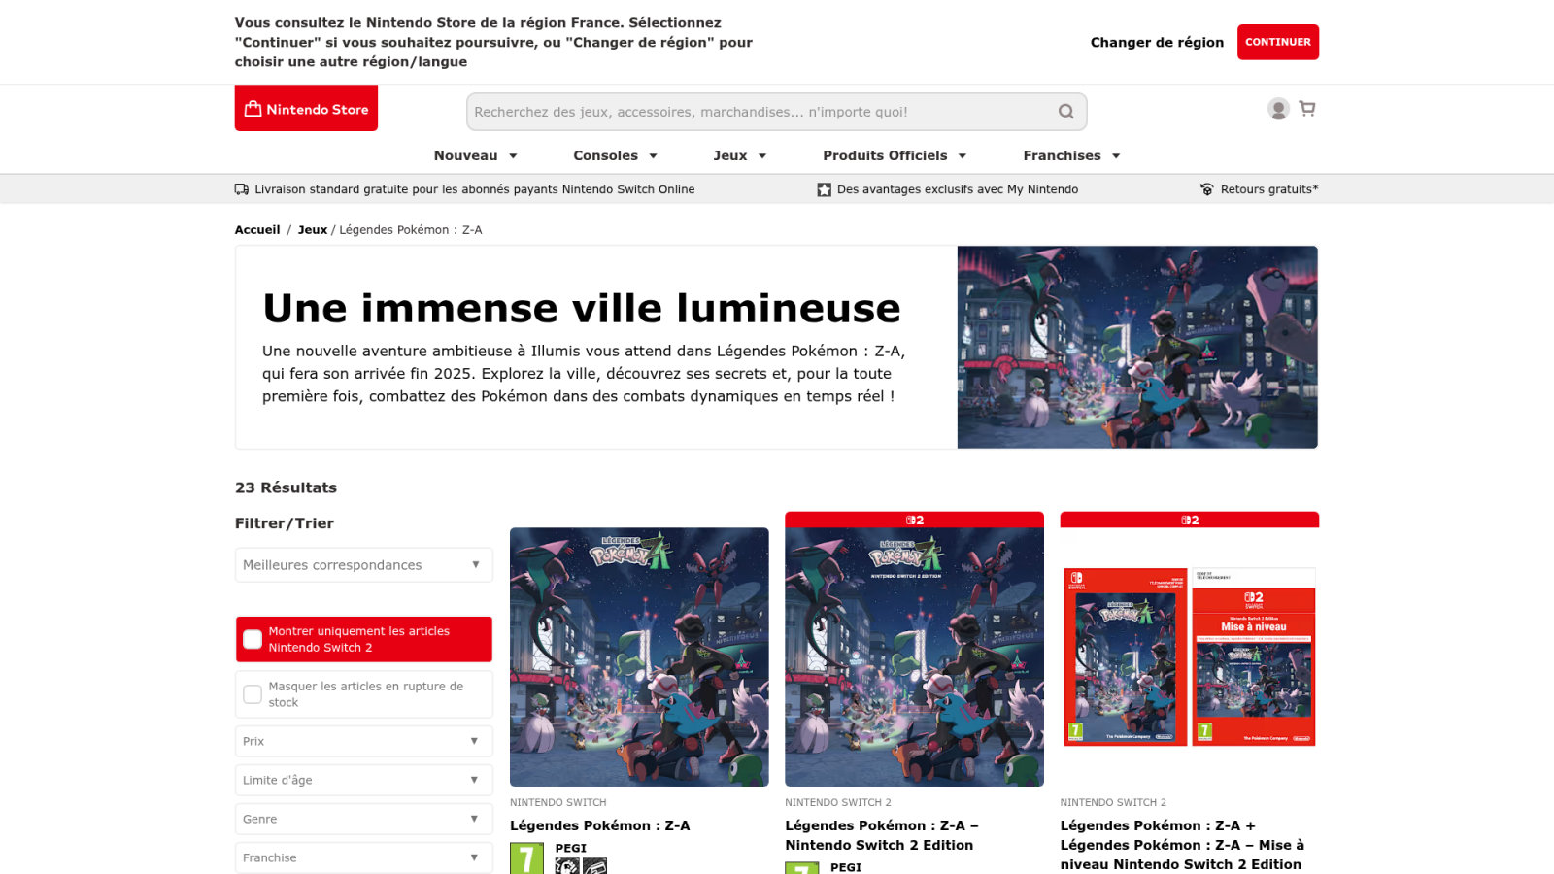Open Z-A Nintendo Switch 2 Edition title
This screenshot has height=874, width=1554.
pos(882,835)
